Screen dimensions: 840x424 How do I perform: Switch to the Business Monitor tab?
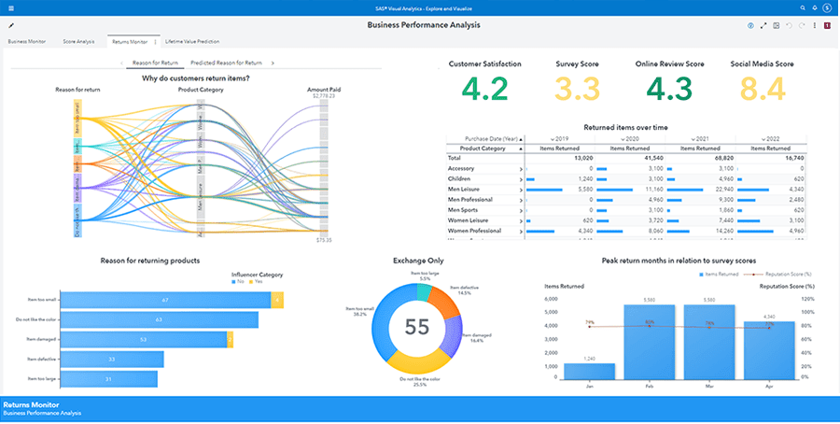(27, 42)
